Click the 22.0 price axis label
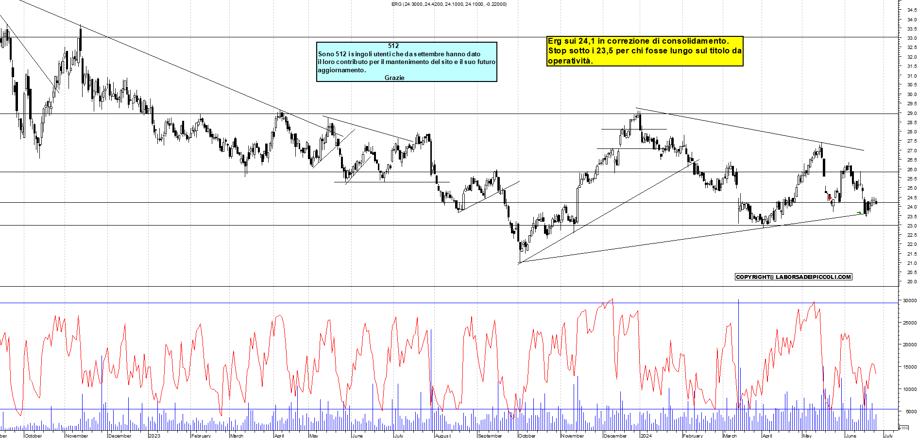The image size is (918, 438). 912,244
